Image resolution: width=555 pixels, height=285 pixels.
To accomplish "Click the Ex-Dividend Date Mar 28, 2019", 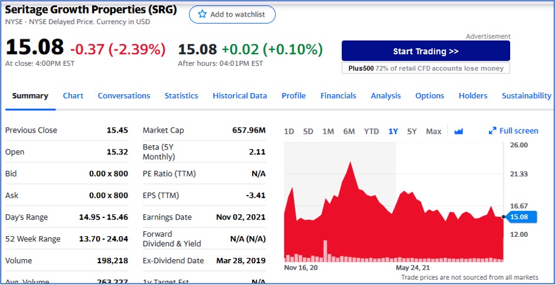I will pos(241,261).
